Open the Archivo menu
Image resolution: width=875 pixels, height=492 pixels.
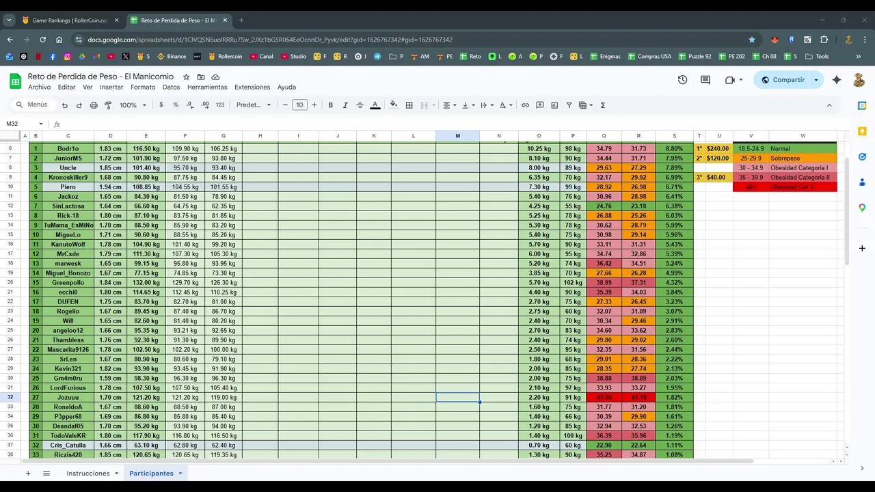pyautogui.click(x=39, y=87)
